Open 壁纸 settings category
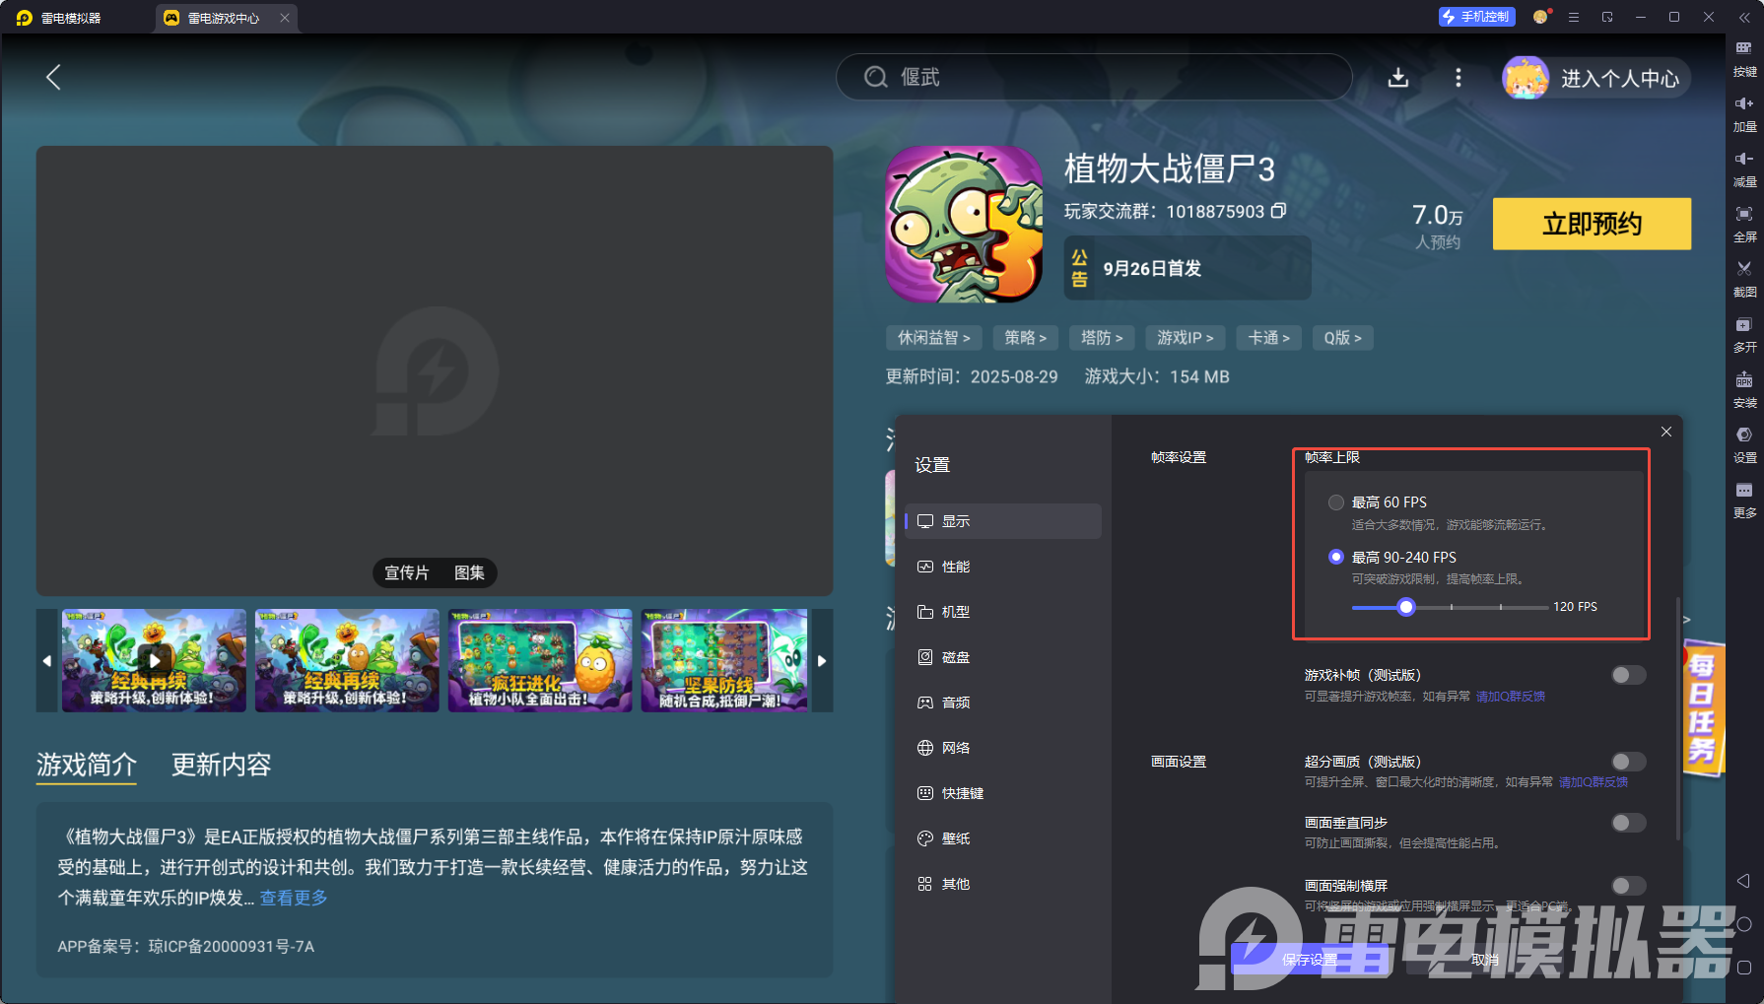The width and height of the screenshot is (1764, 1004). [1003, 838]
